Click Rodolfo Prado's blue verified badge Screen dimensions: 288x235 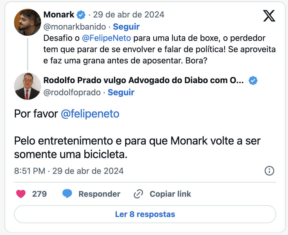[253, 81]
